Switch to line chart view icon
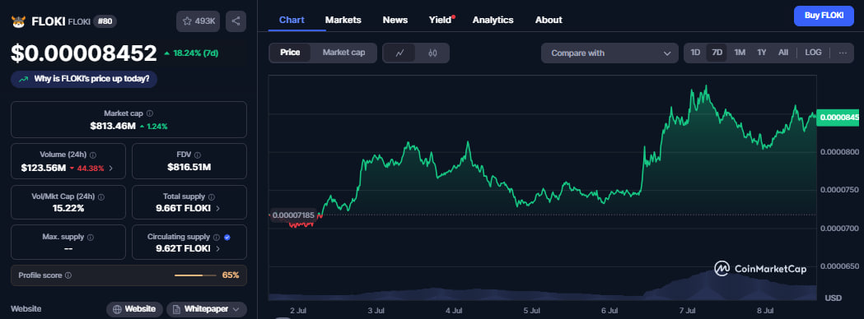864x319 pixels. 400,53
